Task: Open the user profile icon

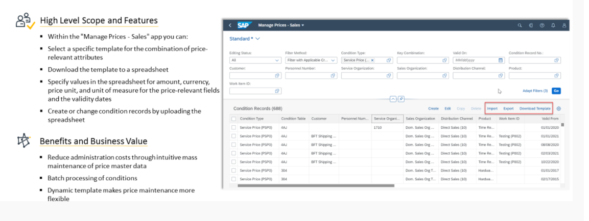Action: tap(564, 25)
